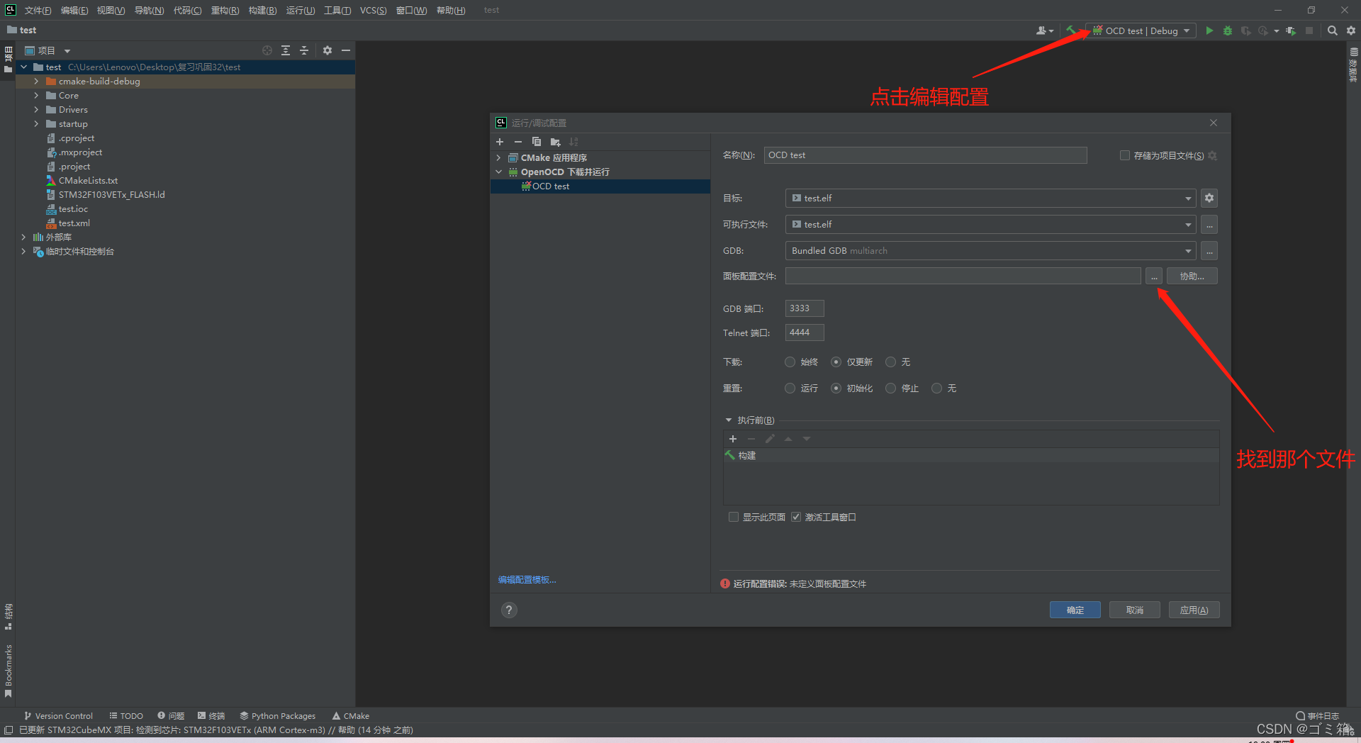The image size is (1361, 743).
Task: Create new folder icon in configurations toolbar
Action: 555,142
